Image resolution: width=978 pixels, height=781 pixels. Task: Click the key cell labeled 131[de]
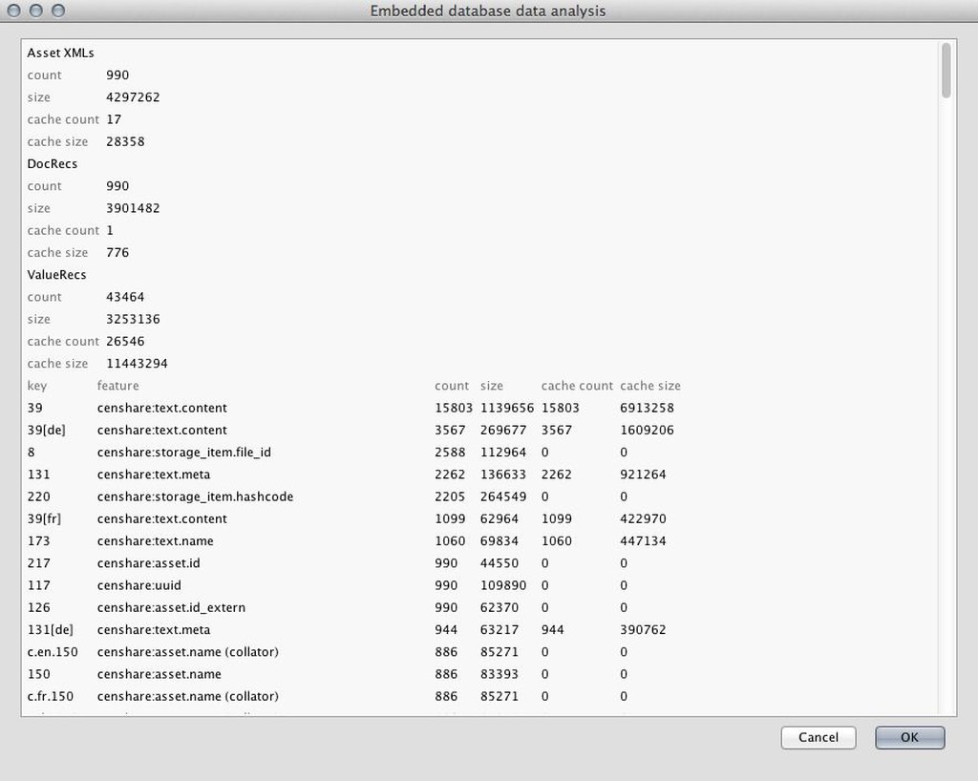pyautogui.click(x=51, y=630)
